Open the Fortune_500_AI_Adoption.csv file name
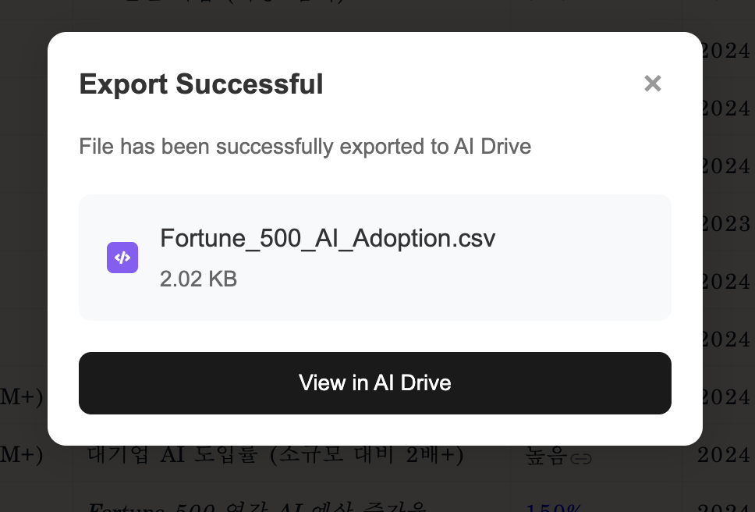 (327, 238)
